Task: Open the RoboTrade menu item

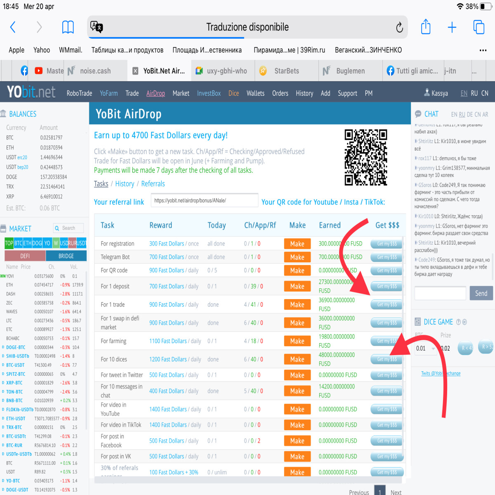Action: coord(79,93)
